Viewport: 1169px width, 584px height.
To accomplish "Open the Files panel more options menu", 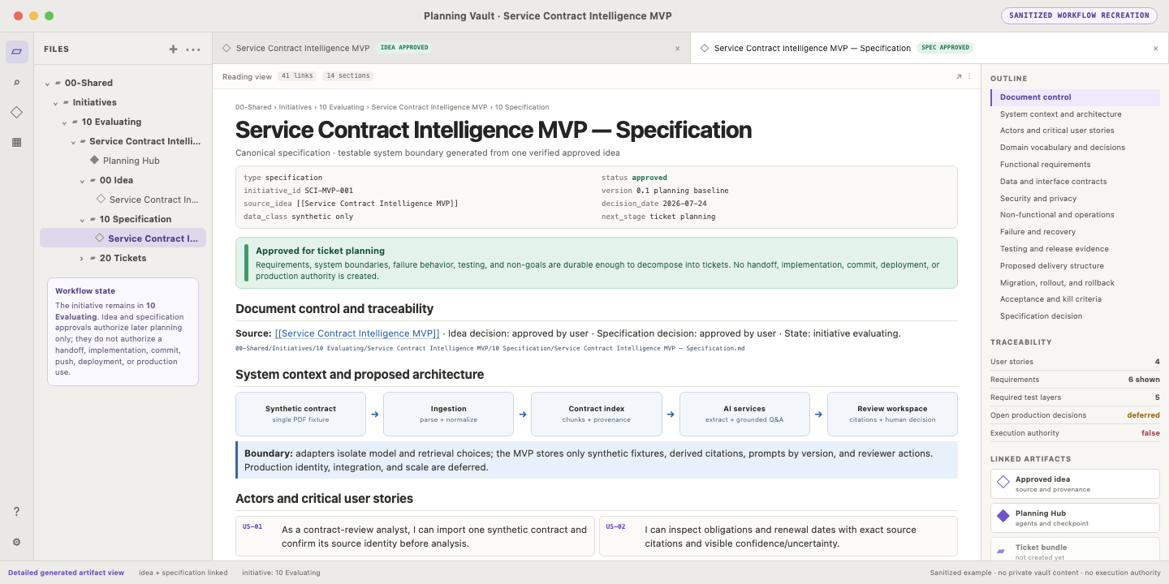I will 193,49.
